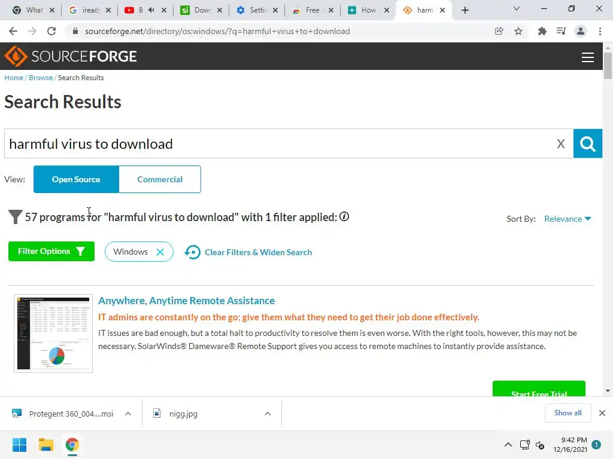
Task: Close the Settings tab
Action: point(275,10)
